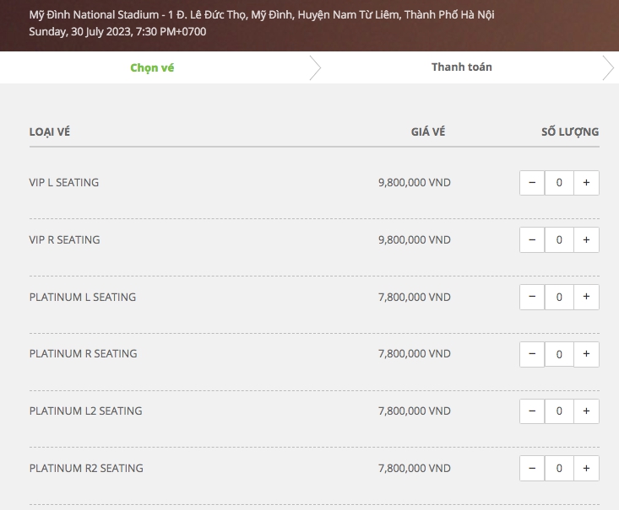Click PLATINUM R2 SEATING quantity box
The width and height of the screenshot is (619, 510).
[x=559, y=469]
